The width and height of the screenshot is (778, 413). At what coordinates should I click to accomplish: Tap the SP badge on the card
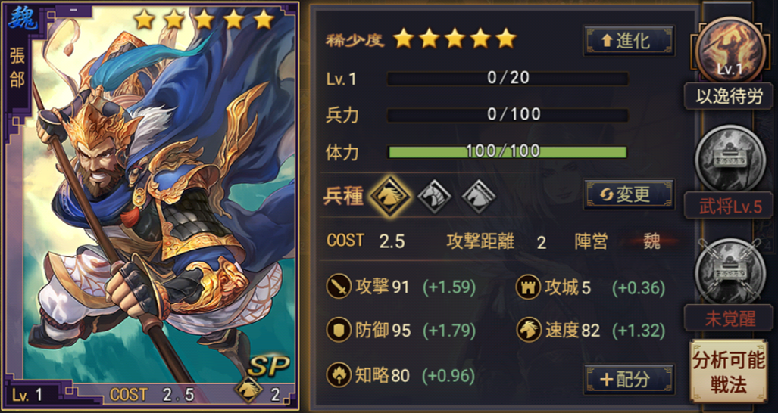(268, 365)
